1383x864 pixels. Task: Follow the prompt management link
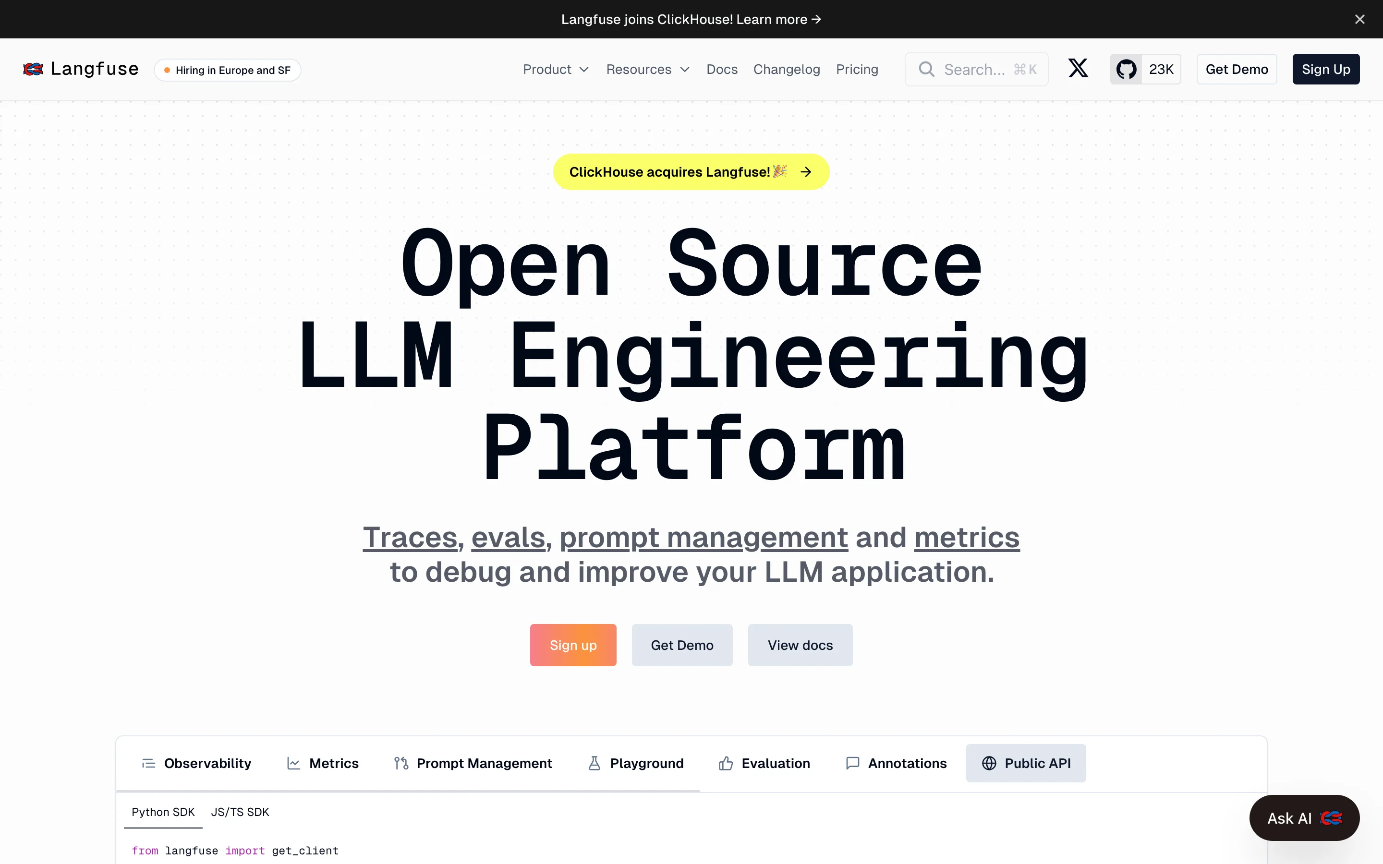[703, 537]
